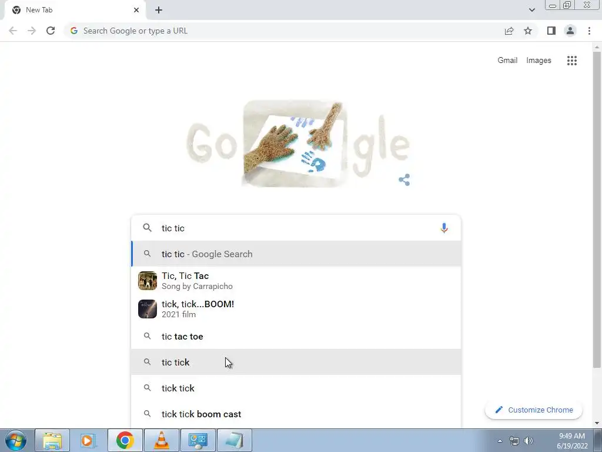Close the New Tab tab
This screenshot has height=452, width=602.
(x=136, y=10)
